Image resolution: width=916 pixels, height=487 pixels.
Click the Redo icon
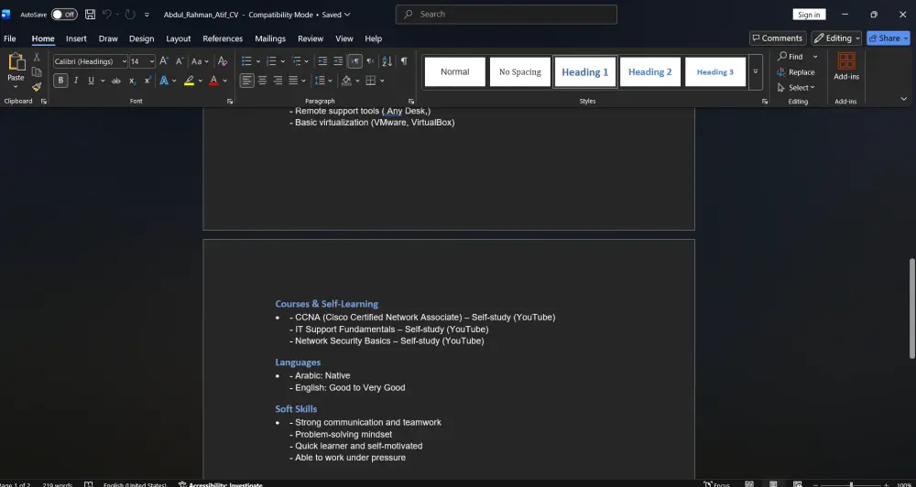click(130, 15)
